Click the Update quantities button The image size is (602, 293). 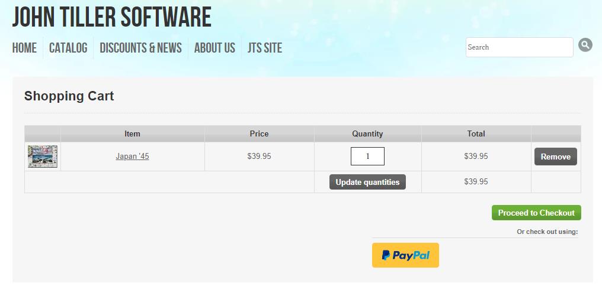(367, 182)
